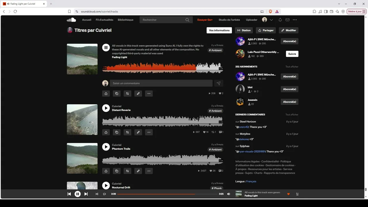Viewport: 368px width, 207px height.
Task: Click the search magnifier icon
Action: point(187,20)
